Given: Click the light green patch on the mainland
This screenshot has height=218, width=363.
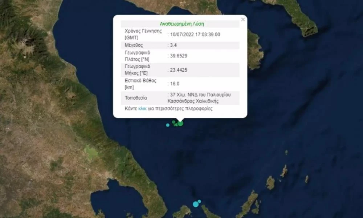Looking at the screenshot, I should (91, 153).
